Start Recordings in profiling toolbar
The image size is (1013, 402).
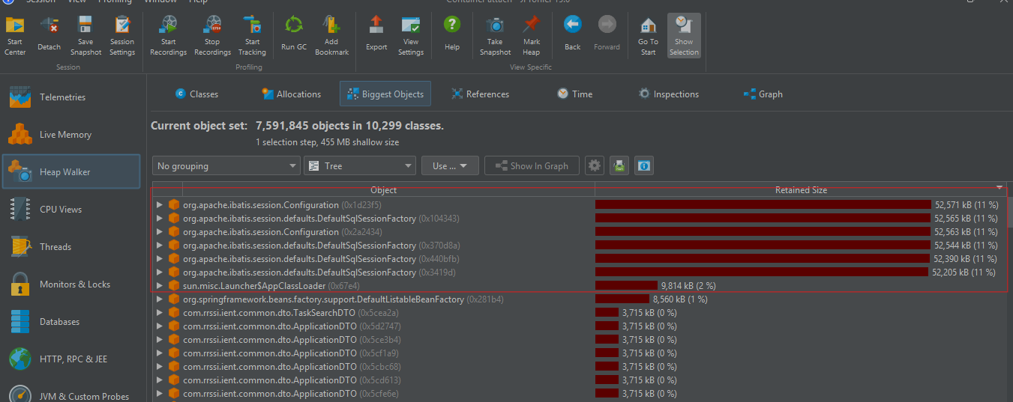(x=169, y=36)
